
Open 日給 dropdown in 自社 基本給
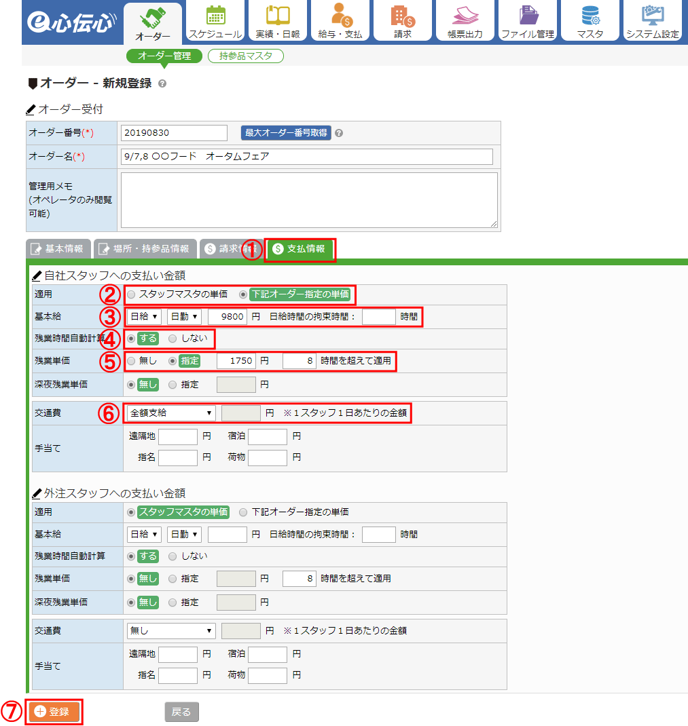(144, 317)
